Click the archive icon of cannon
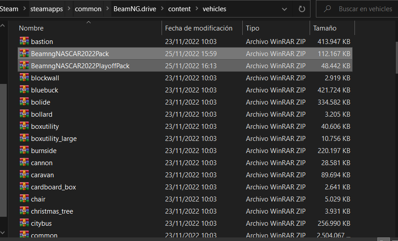 click(24, 162)
